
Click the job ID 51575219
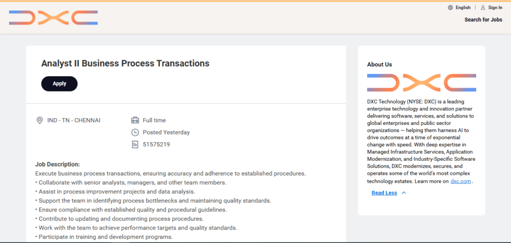click(x=156, y=144)
